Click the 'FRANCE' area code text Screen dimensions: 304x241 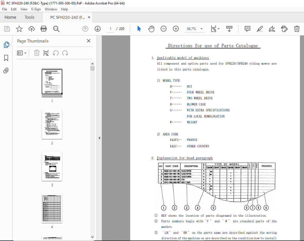tap(192, 140)
